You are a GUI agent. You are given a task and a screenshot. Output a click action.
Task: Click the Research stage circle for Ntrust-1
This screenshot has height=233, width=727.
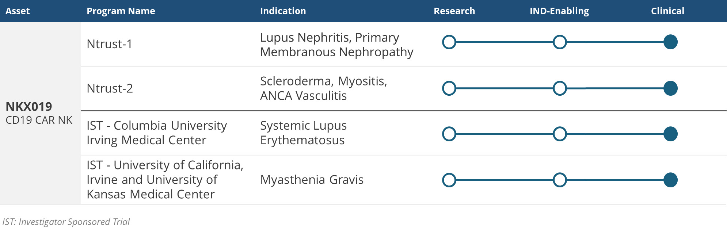[449, 42]
